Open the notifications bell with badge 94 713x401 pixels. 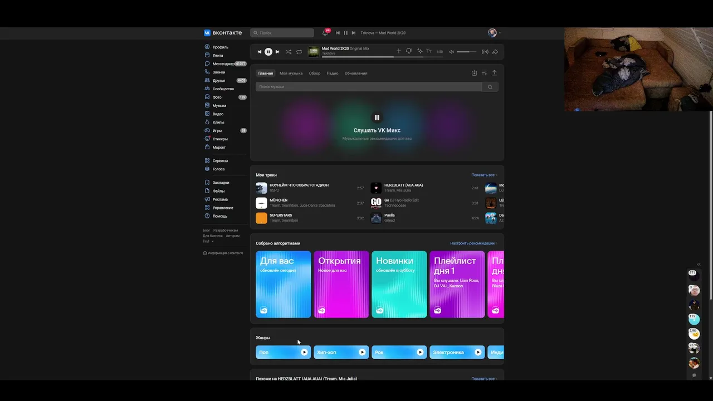(325, 33)
